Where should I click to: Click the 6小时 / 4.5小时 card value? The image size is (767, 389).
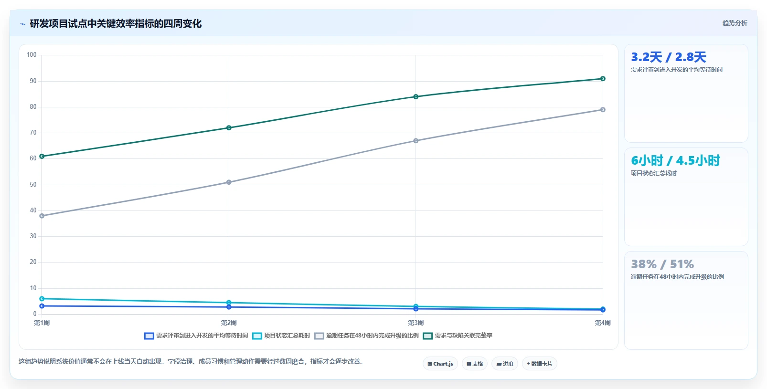click(x=675, y=161)
